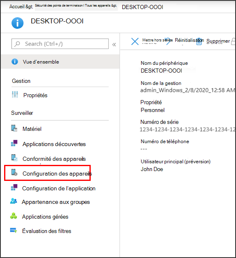Image resolution: width=236 pixels, height=258 pixels.
Task: Click the Utilisateur principal (préversion) label
Action: pyautogui.click(x=176, y=162)
